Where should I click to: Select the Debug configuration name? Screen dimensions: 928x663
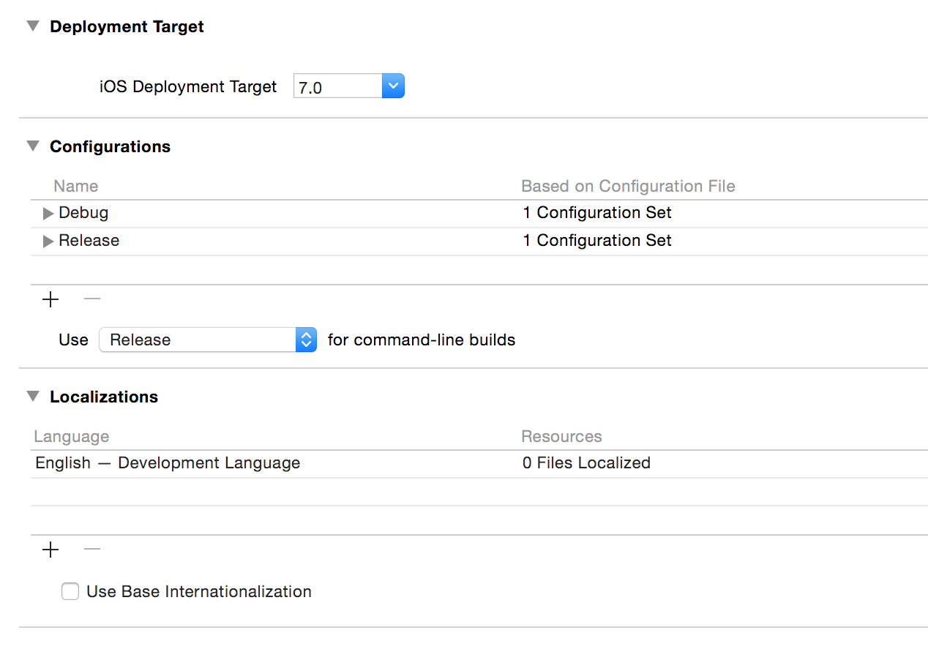click(83, 213)
